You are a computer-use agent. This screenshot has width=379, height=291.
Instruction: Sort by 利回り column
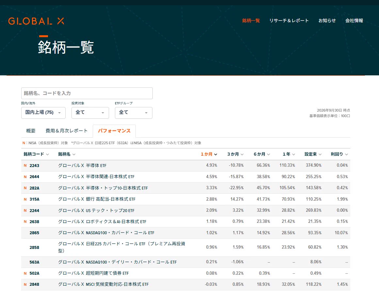click(x=339, y=154)
